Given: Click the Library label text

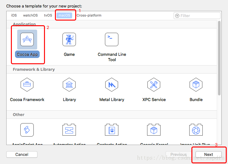Looking at the screenshot, I should tap(69, 100).
